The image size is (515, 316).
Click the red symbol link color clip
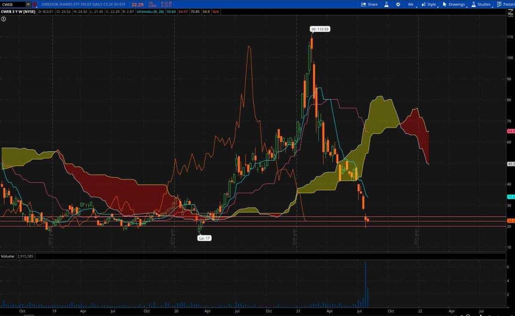pos(34,4)
